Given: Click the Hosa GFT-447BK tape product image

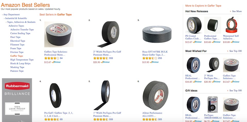Looking at the screenshot, I should pyautogui.click(x=157, y=34).
